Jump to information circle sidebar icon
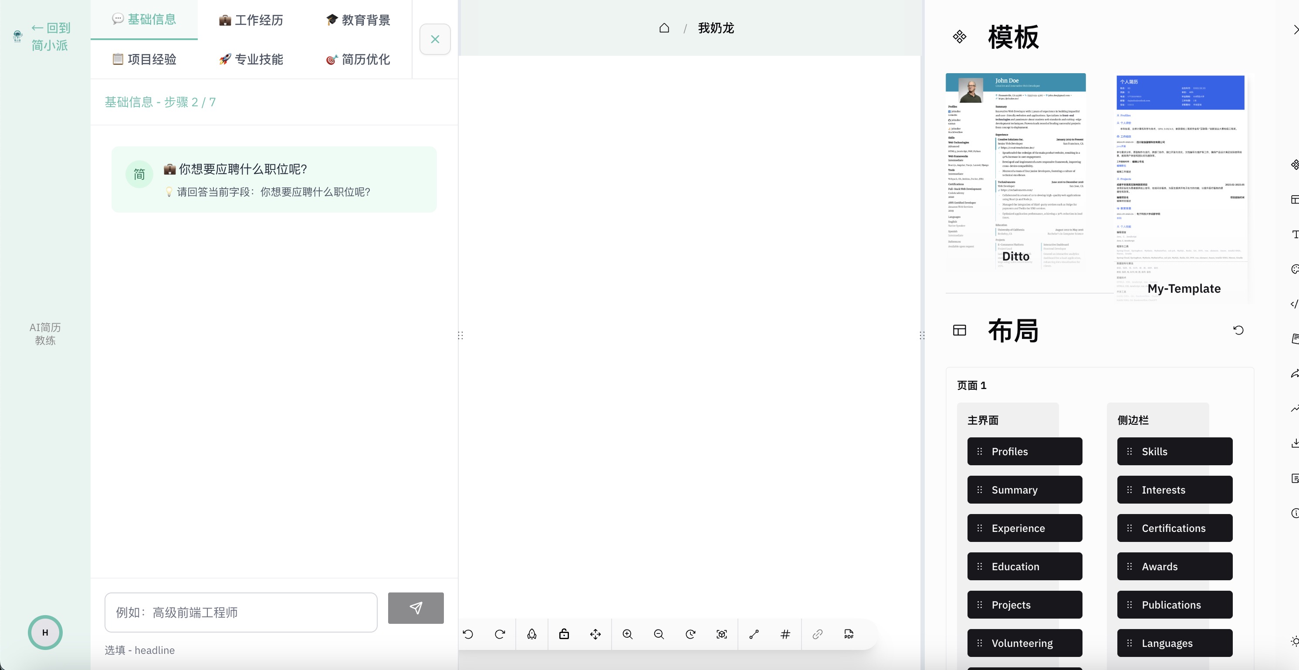The width and height of the screenshot is (1299, 670). coord(1295,513)
